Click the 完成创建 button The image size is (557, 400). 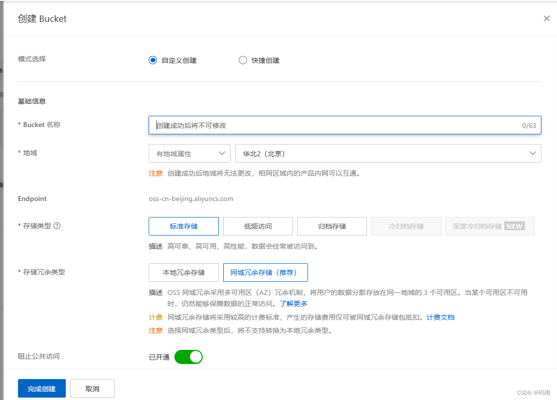point(41,388)
